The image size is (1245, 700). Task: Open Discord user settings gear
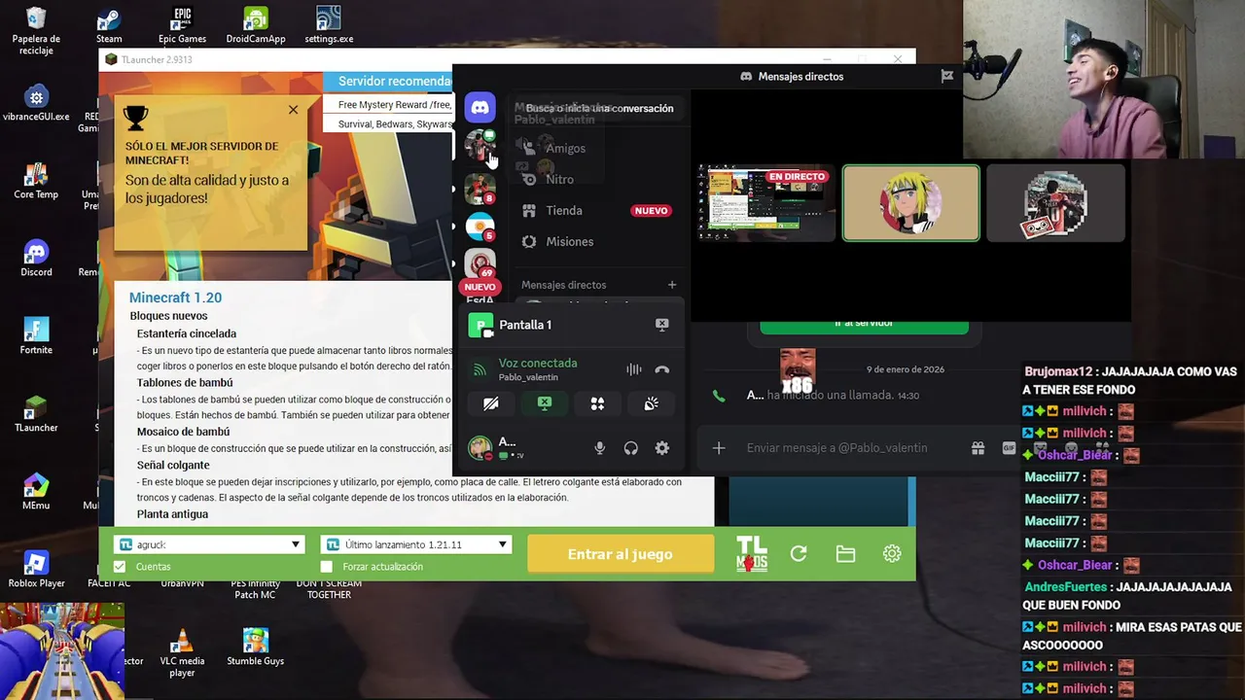[x=662, y=448]
